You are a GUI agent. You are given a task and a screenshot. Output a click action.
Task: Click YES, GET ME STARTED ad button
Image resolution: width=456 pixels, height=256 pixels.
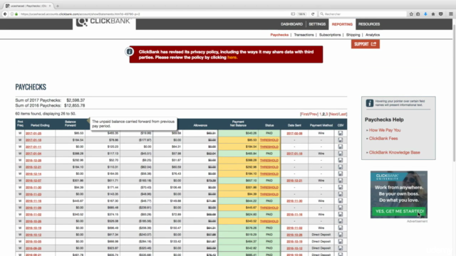tap(399, 211)
